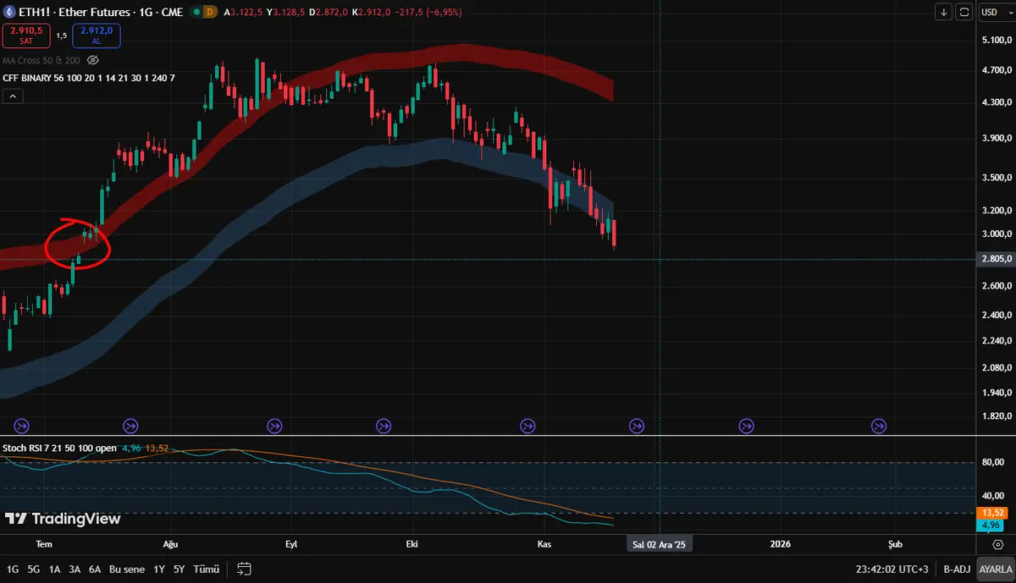Click the Sal 02 Ara '25 date label

coord(660,544)
